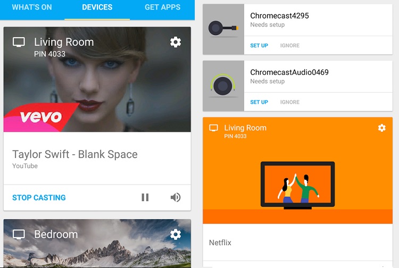Open gear settings on the orange Living Room card
399x268 pixels.
pos(381,128)
